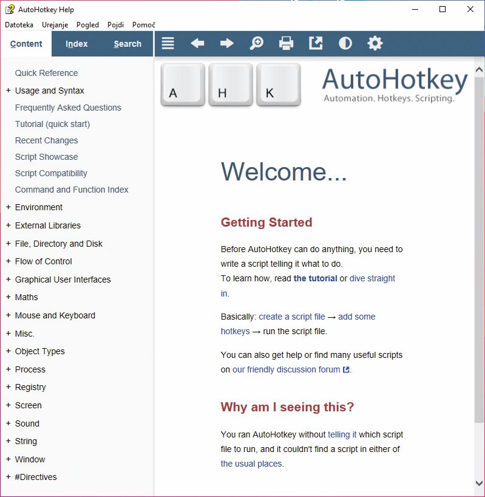Expand the #Directives tree node
Screen dimensions: 485x497
(8, 477)
